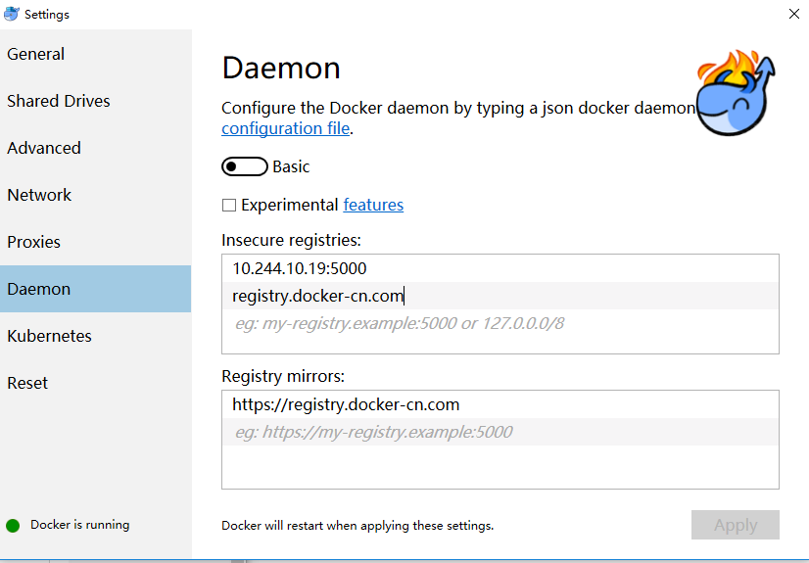Go to the Reset page
This screenshot has width=809, height=563.
[95, 383]
